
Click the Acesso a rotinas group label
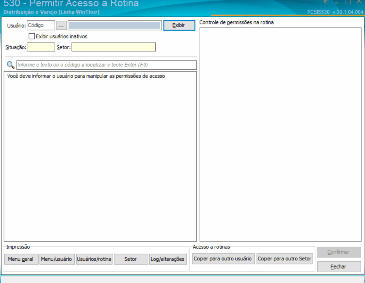tap(211, 247)
